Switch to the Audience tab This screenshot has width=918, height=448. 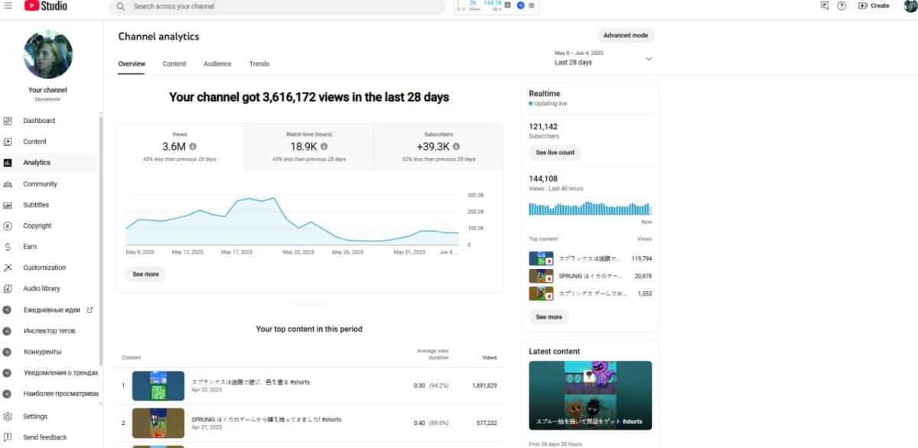(217, 64)
